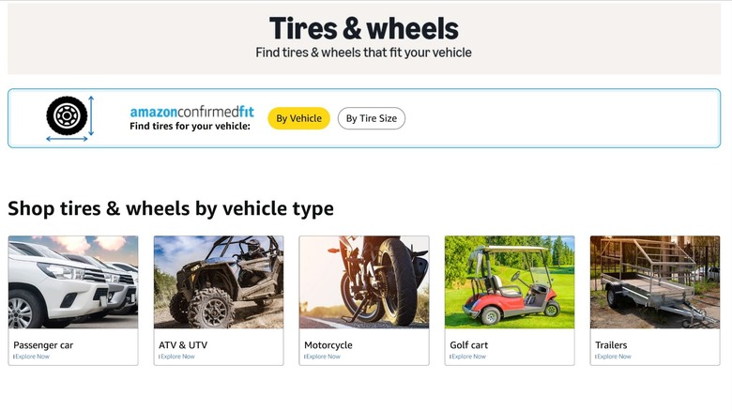Switch to the By Tire Size option
732x411 pixels.
(371, 118)
